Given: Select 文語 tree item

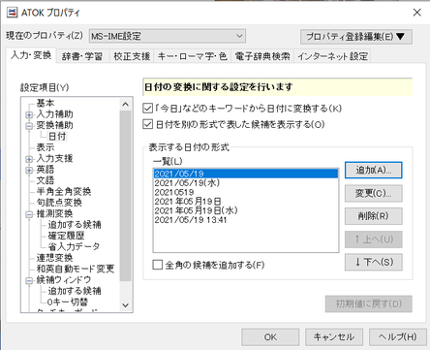Looking at the screenshot, I should pos(46,180).
